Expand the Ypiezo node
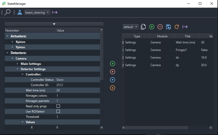Image resolution: width=218 pixels, height=135 pixels. (12, 47)
